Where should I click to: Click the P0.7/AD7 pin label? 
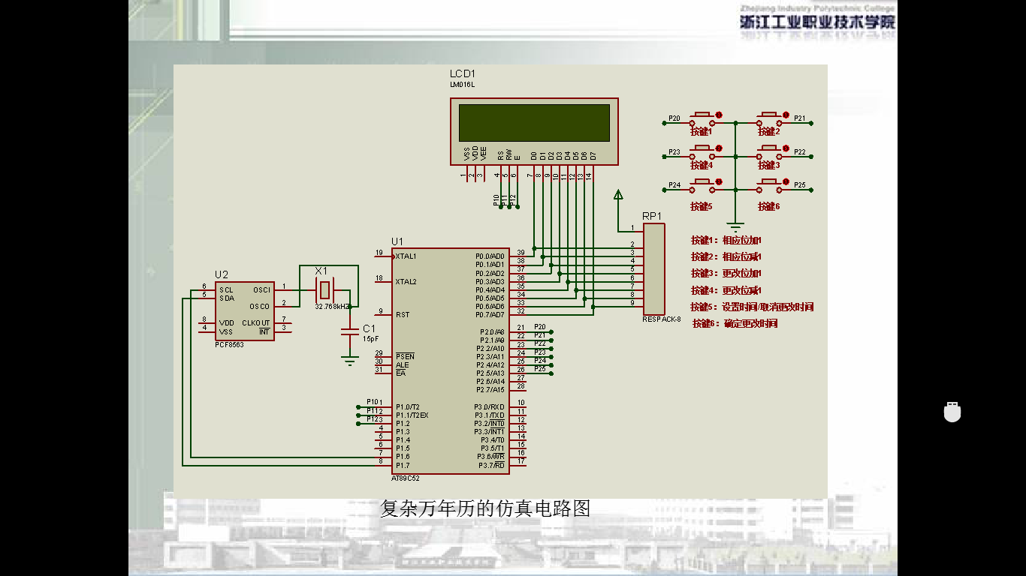490,314
